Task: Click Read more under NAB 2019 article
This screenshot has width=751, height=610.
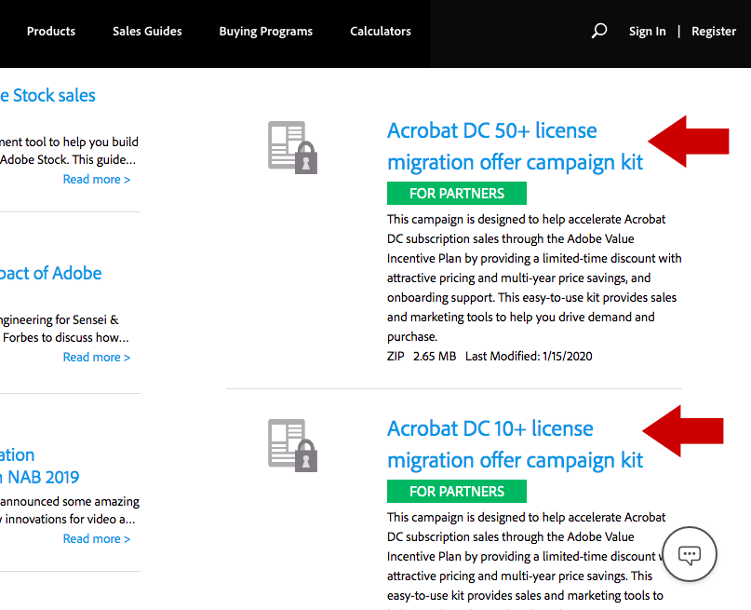Action: pyautogui.click(x=96, y=538)
